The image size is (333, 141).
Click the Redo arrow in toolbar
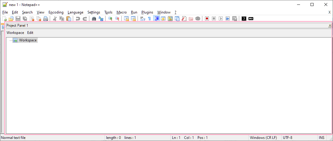pos(85,19)
